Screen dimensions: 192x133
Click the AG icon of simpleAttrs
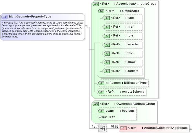coord(101,11)
